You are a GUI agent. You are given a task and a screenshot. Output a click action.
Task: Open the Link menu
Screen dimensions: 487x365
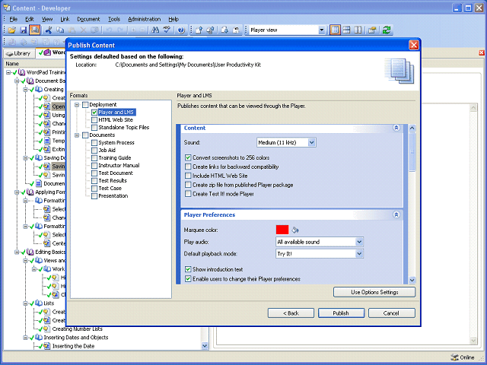(x=65, y=19)
